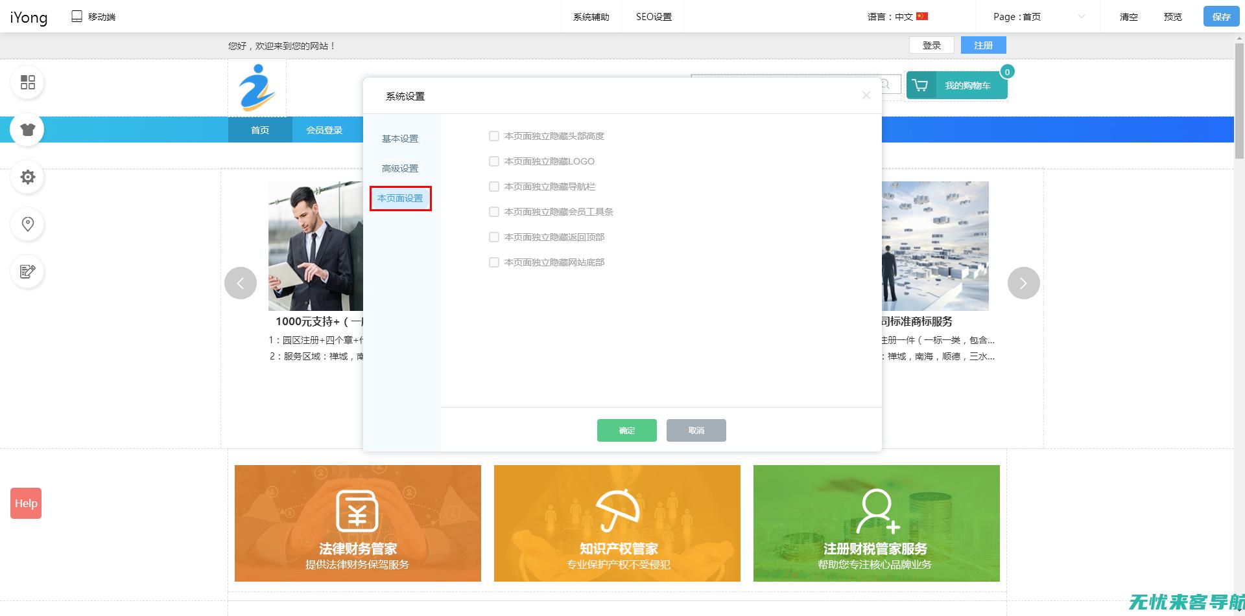The height and width of the screenshot is (616, 1245).
Task: Click the page vertical scrollbar
Action: tap(1239, 101)
